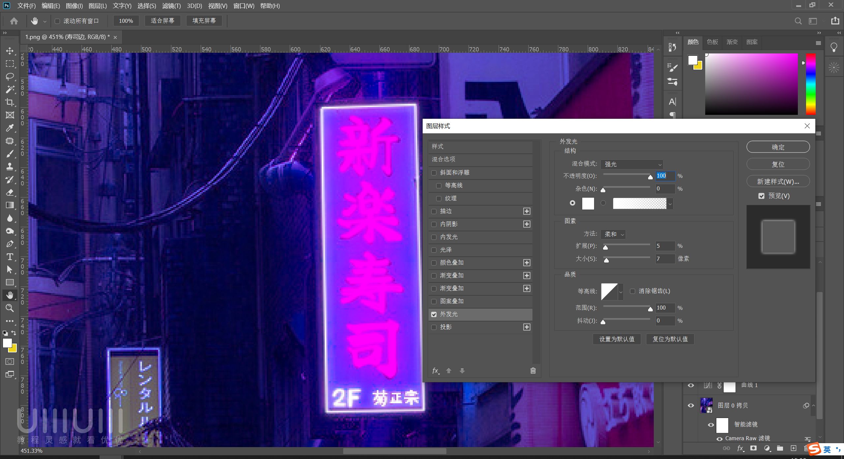Enable the 内发光 checkbox
Screen dimensions: 844x459
point(434,237)
